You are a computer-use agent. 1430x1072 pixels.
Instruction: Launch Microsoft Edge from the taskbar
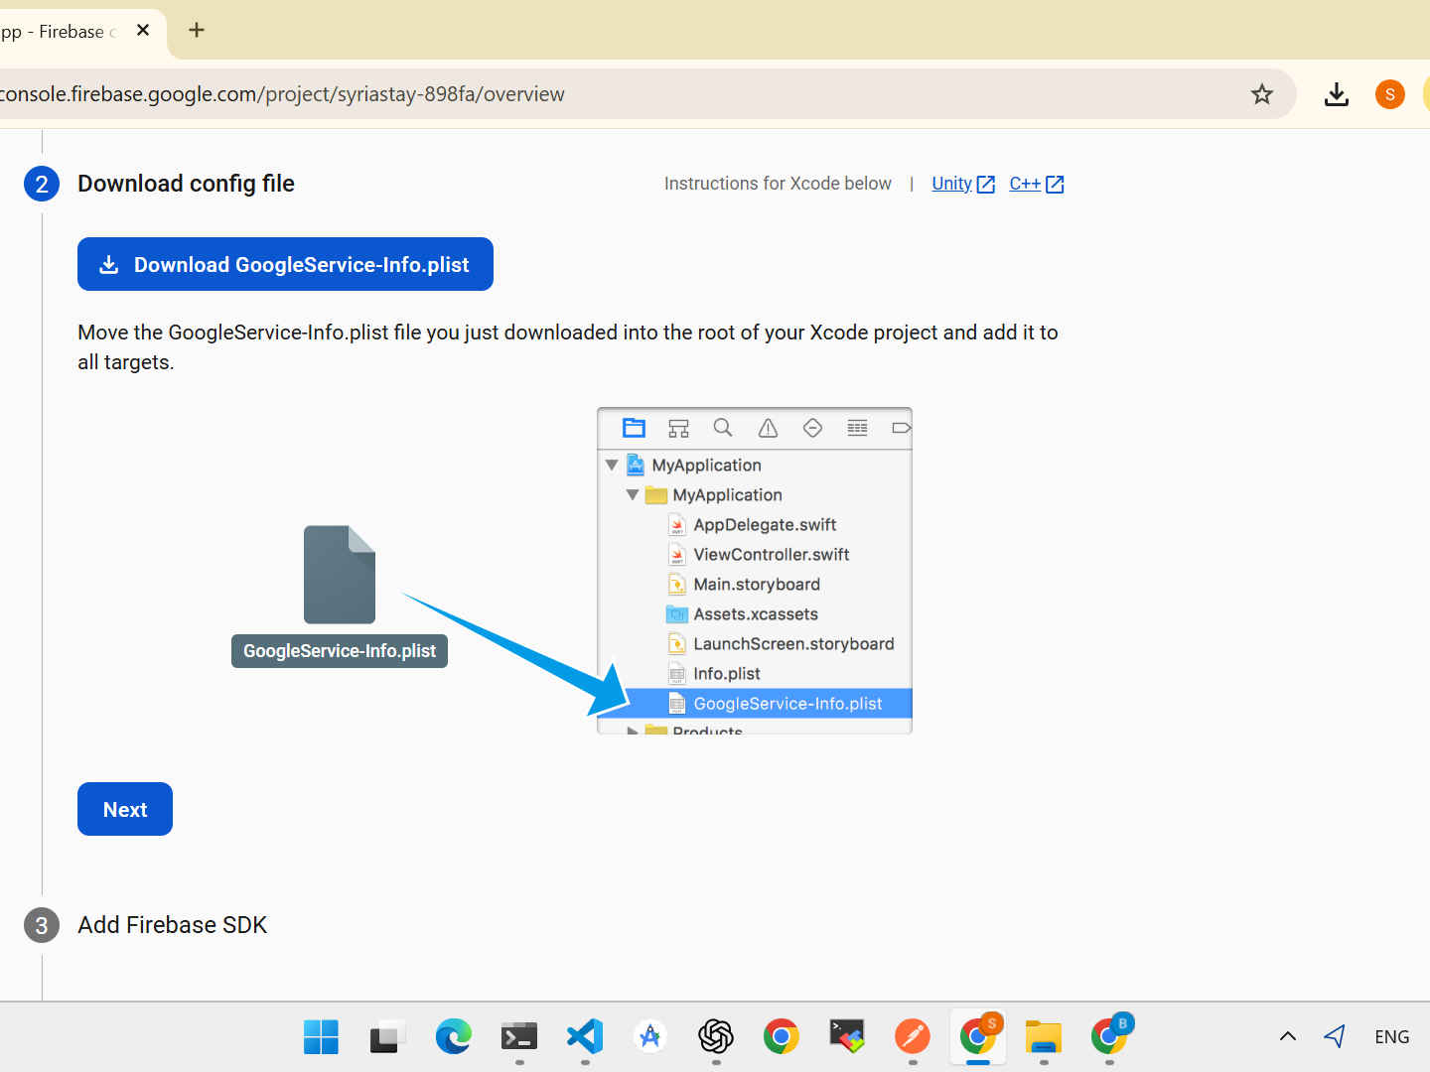(454, 1037)
